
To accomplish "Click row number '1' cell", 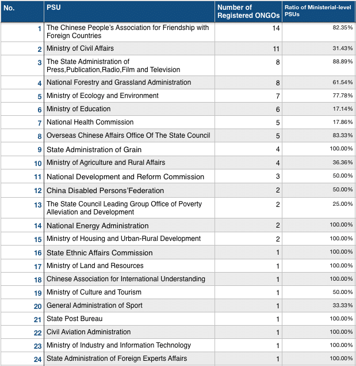I will [22, 32].
